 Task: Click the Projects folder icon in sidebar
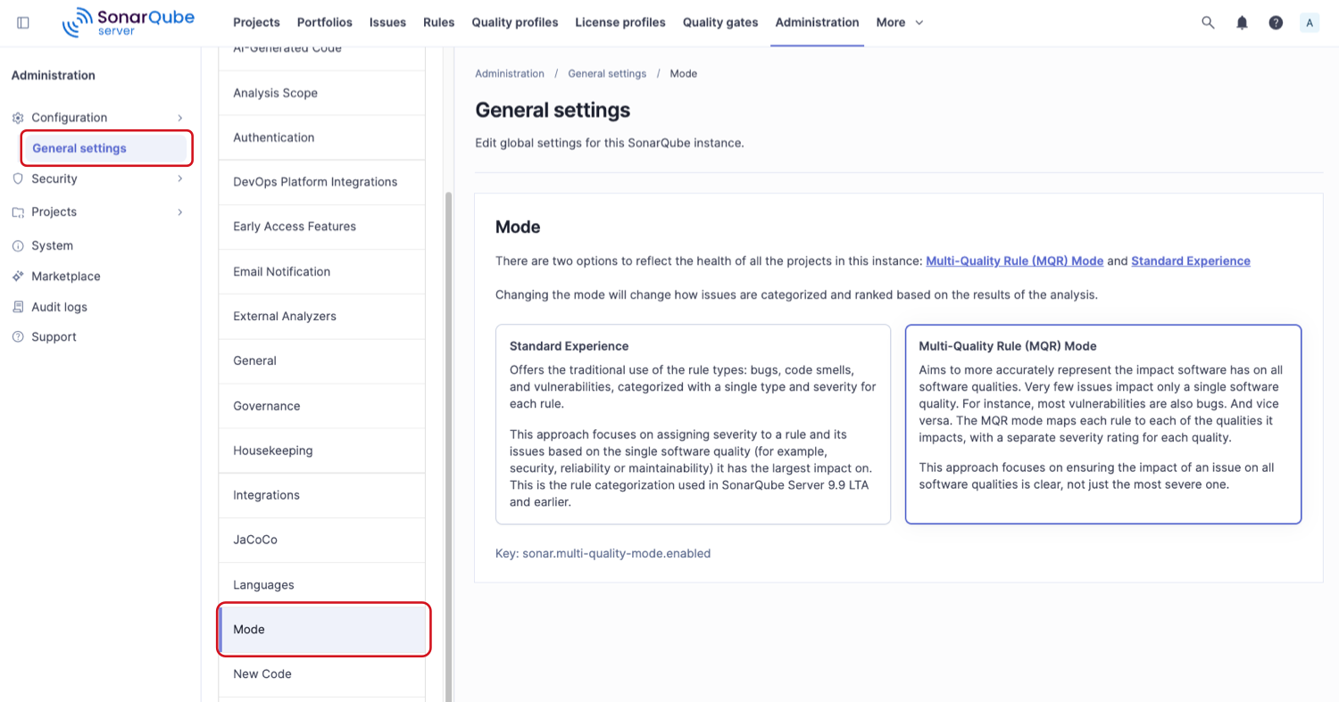pos(18,212)
